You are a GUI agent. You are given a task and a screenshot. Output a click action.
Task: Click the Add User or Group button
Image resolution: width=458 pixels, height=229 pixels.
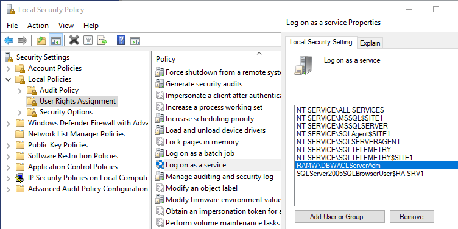coord(340,217)
